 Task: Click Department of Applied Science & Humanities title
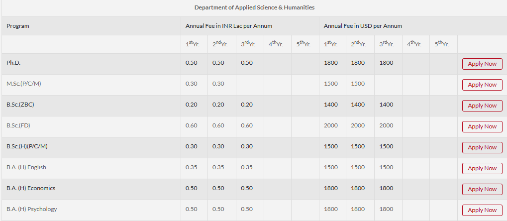pyautogui.click(x=254, y=7)
